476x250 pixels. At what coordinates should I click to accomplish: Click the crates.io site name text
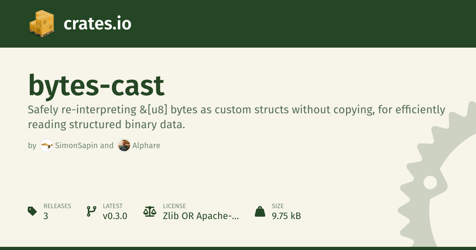coord(97,24)
